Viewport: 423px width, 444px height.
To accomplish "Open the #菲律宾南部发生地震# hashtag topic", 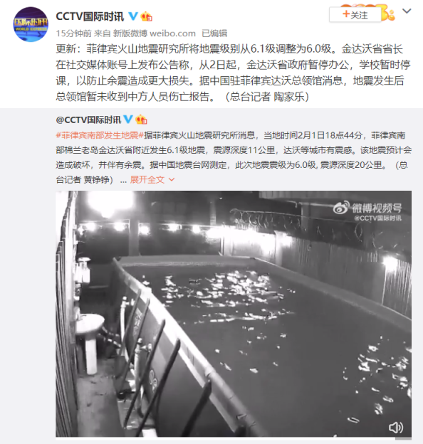I will point(100,135).
